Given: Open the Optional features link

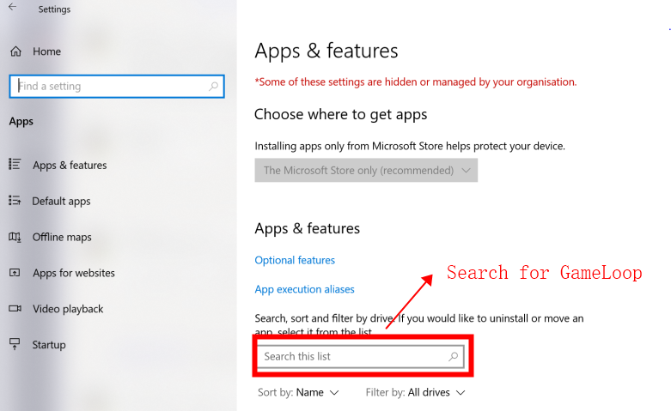Looking at the screenshot, I should (x=295, y=260).
